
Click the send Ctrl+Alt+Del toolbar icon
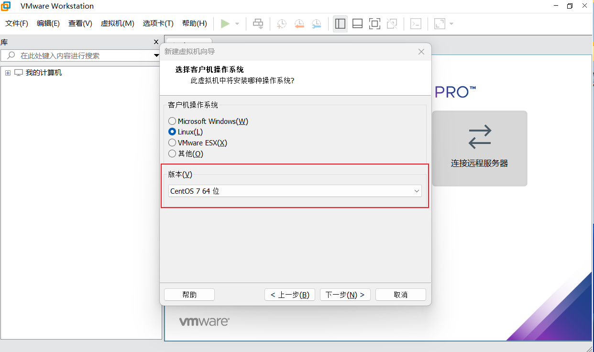point(258,23)
